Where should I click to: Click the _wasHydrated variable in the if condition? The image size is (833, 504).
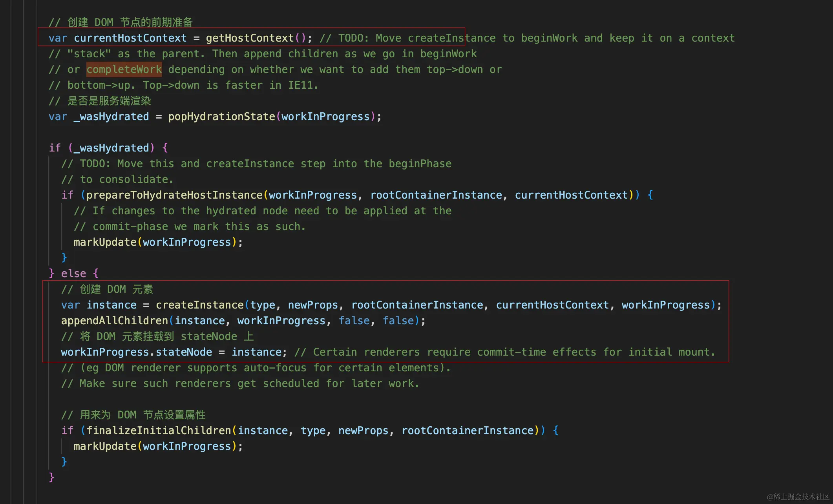111,148
